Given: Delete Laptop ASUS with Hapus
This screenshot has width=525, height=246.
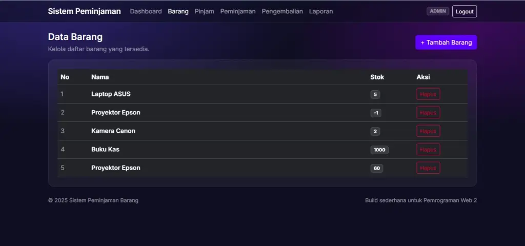Looking at the screenshot, I should 428,94.
